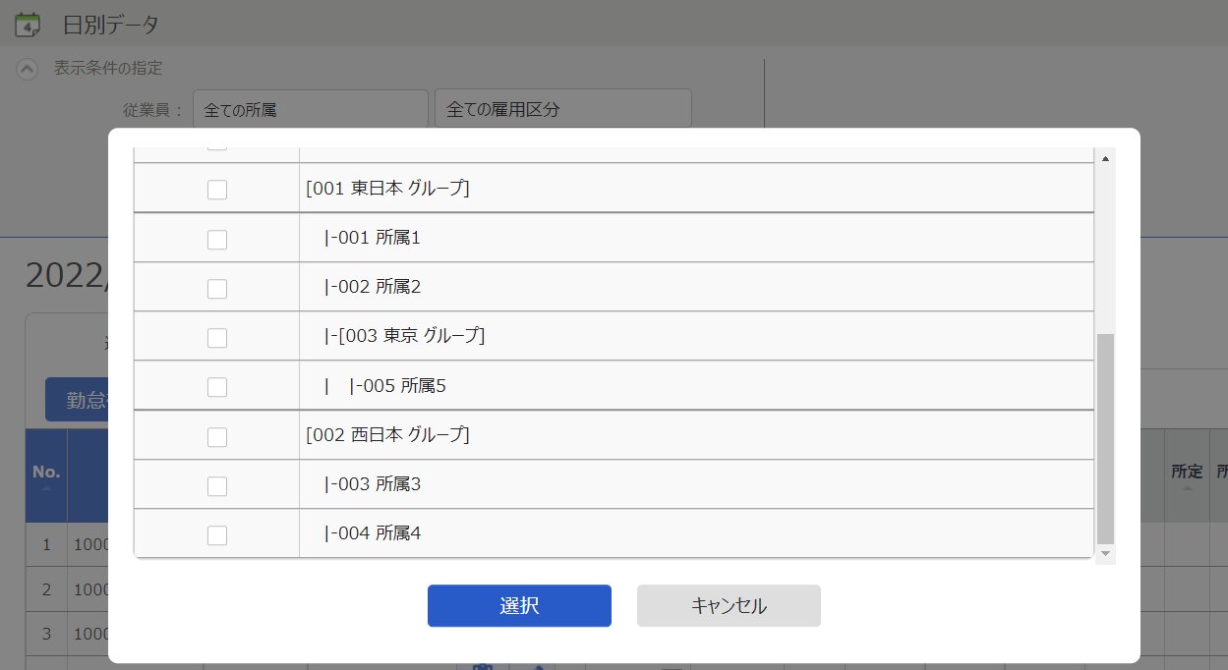
Task: Click the 日別データ calendar icon
Action: pyautogui.click(x=29, y=25)
